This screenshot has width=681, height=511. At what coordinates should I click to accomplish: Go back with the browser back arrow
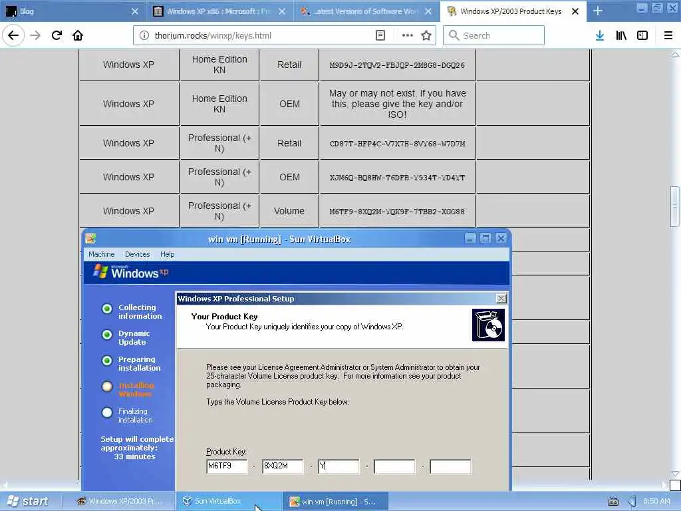13,35
